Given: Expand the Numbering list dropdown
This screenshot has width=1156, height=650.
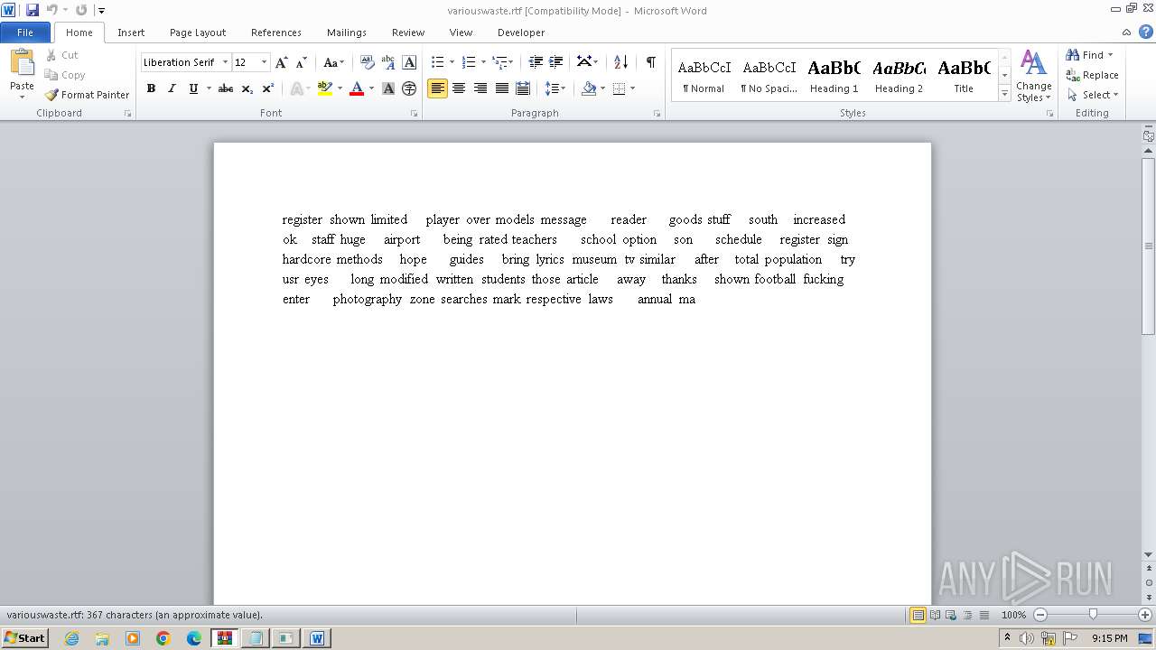Looking at the screenshot, I should (483, 62).
